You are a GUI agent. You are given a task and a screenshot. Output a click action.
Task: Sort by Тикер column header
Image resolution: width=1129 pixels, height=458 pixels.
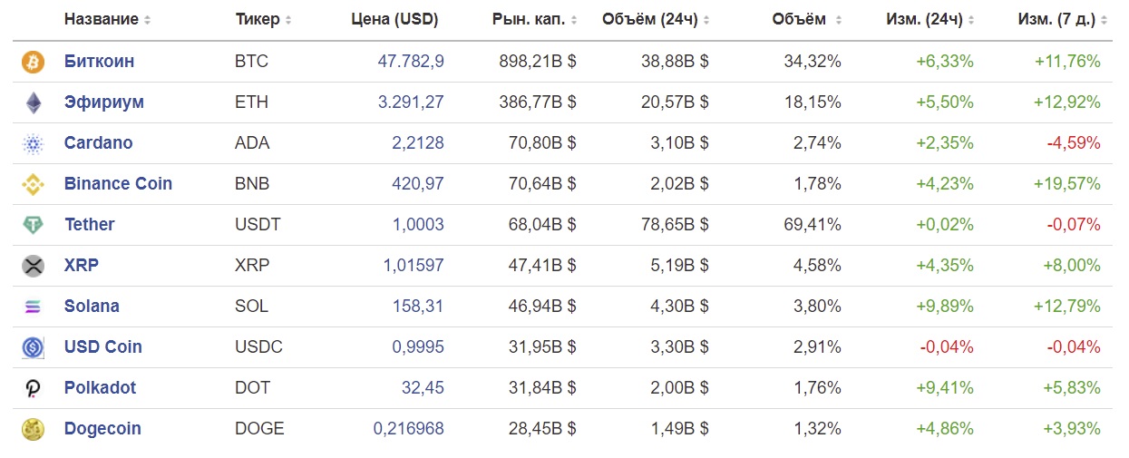point(263,19)
